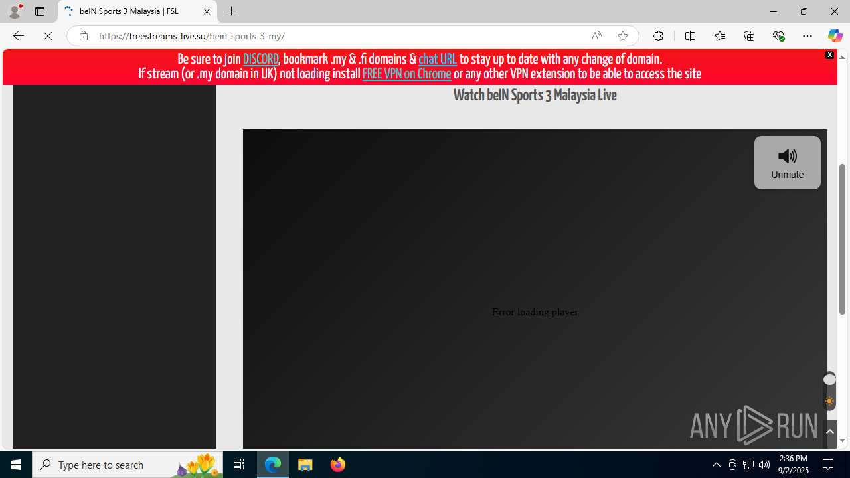Open the browser profile icon

point(15,11)
